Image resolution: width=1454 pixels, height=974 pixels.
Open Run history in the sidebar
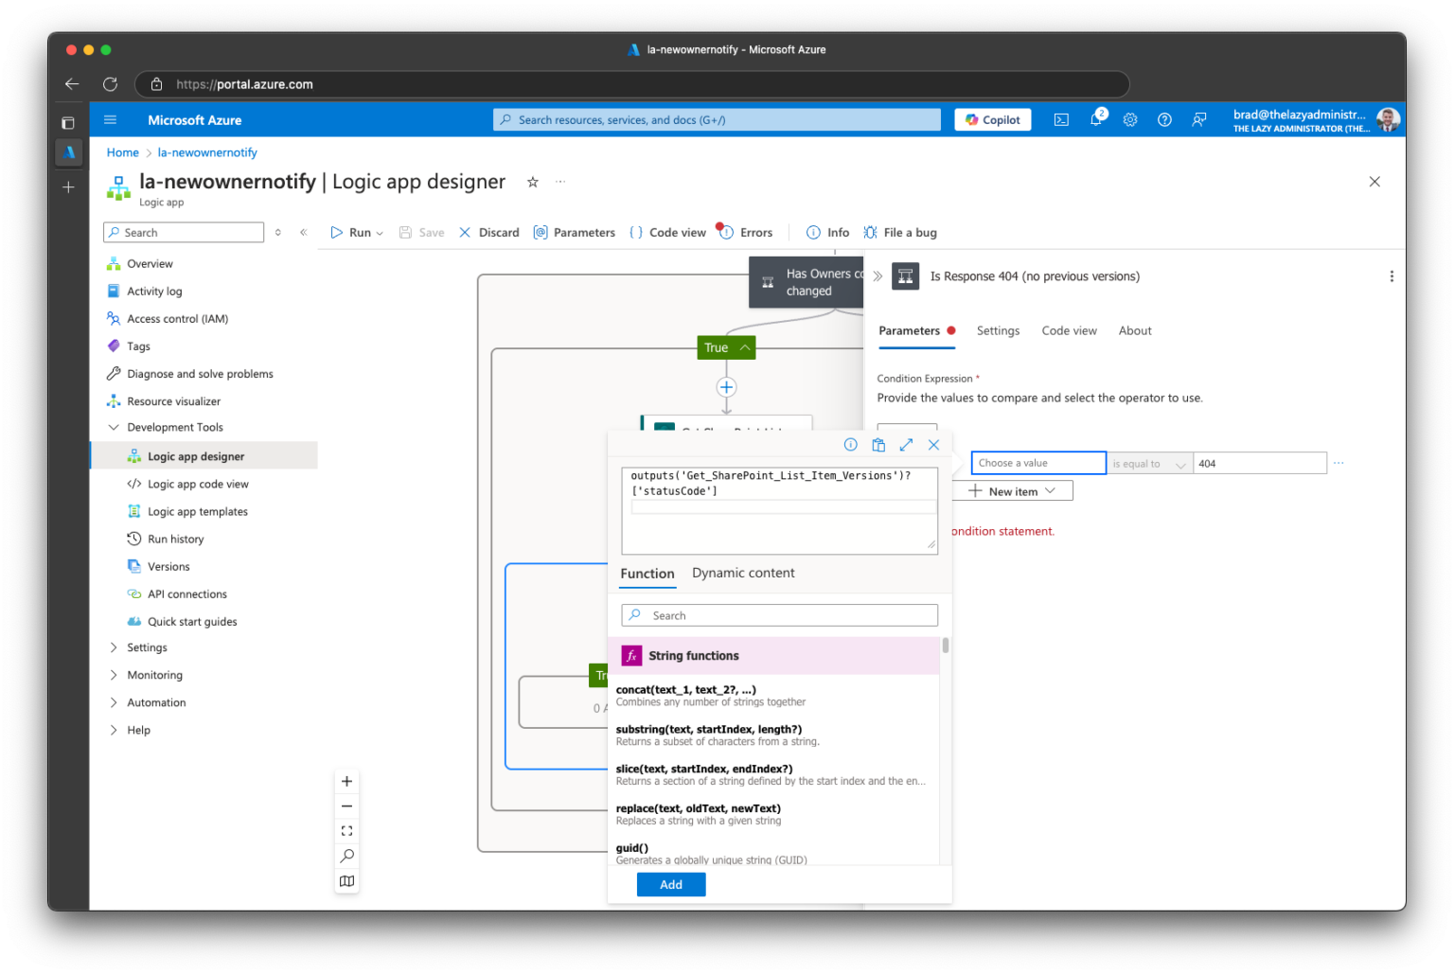click(x=176, y=540)
